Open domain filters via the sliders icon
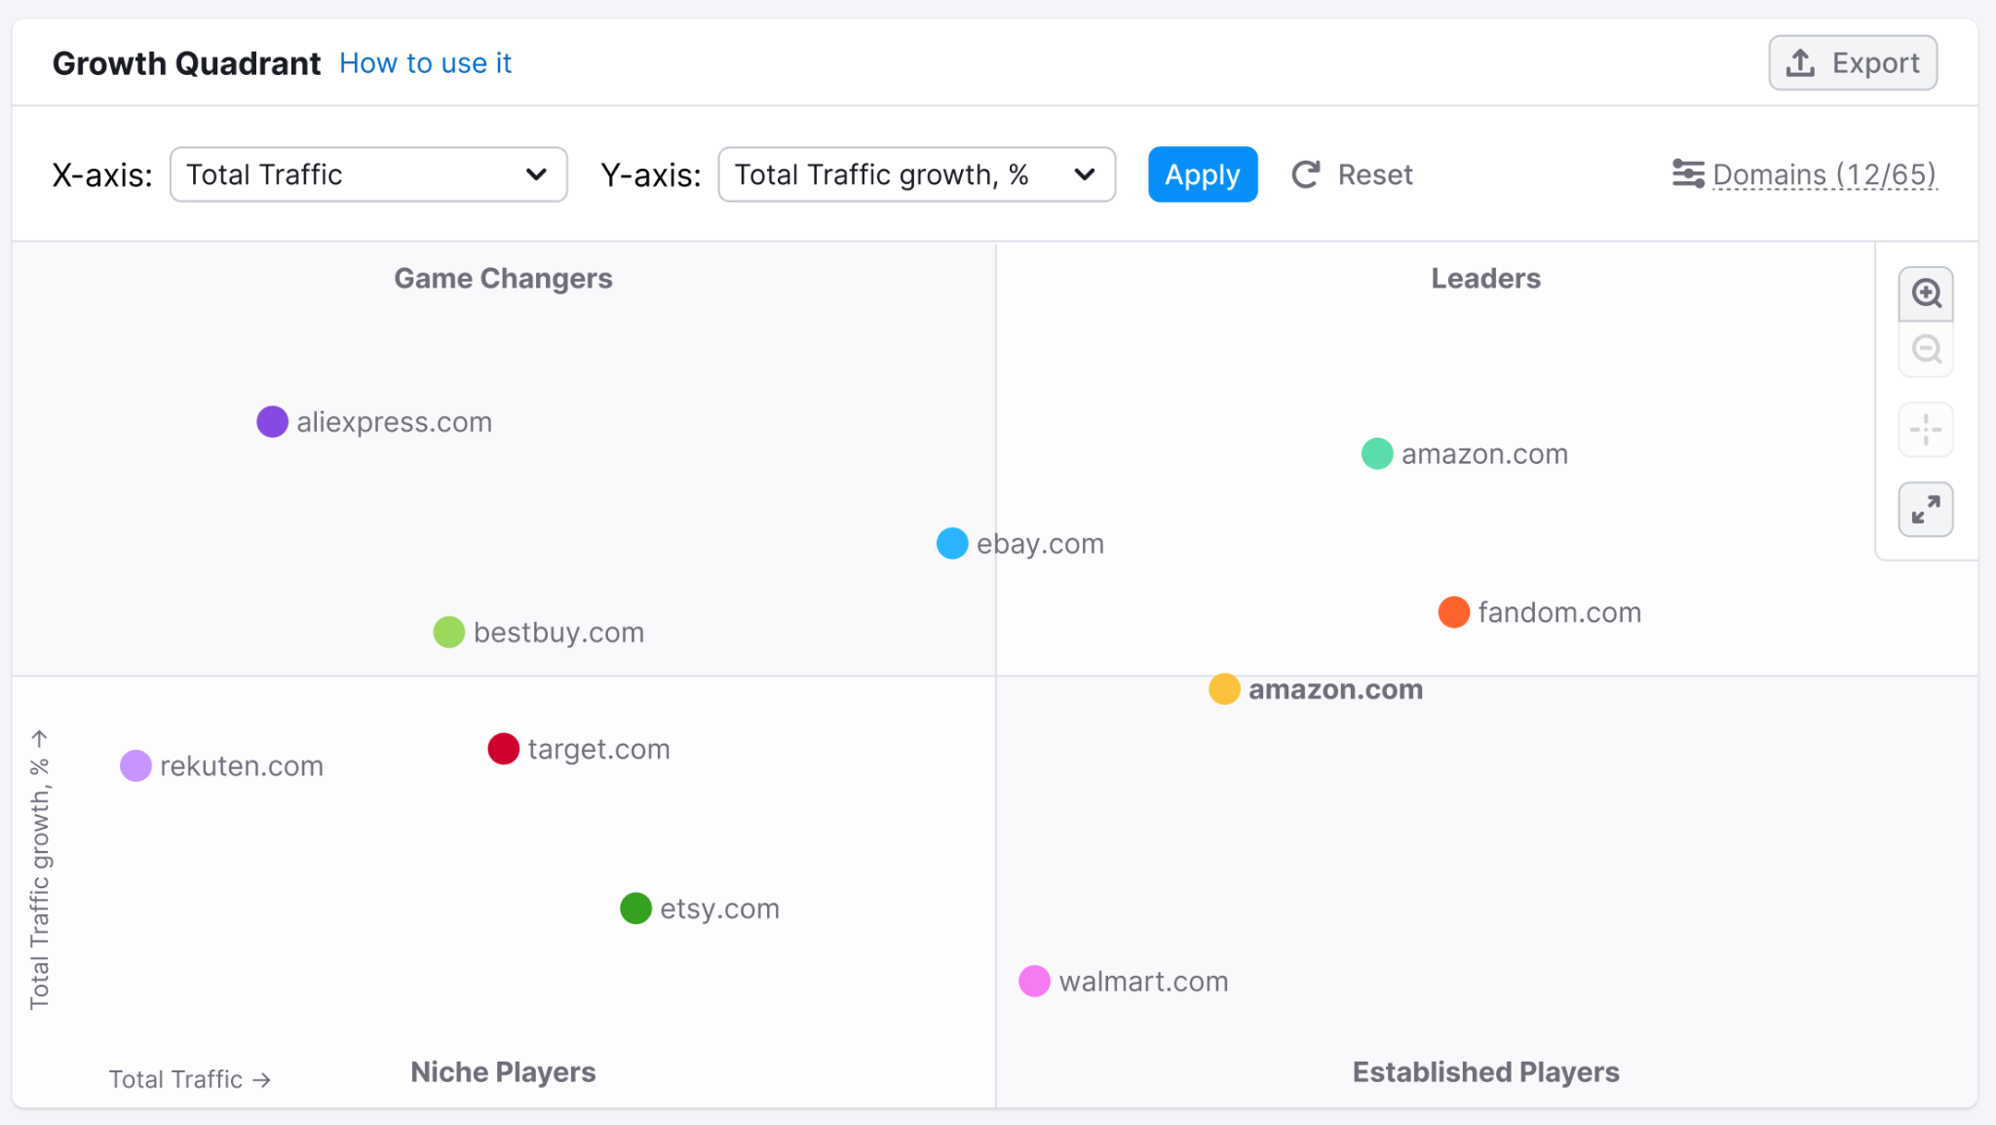The height and width of the screenshot is (1125, 1996). point(1687,175)
